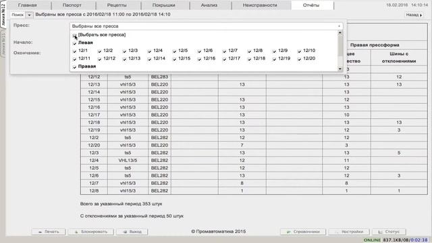
Task: Click the Выход button
Action: 132,232
